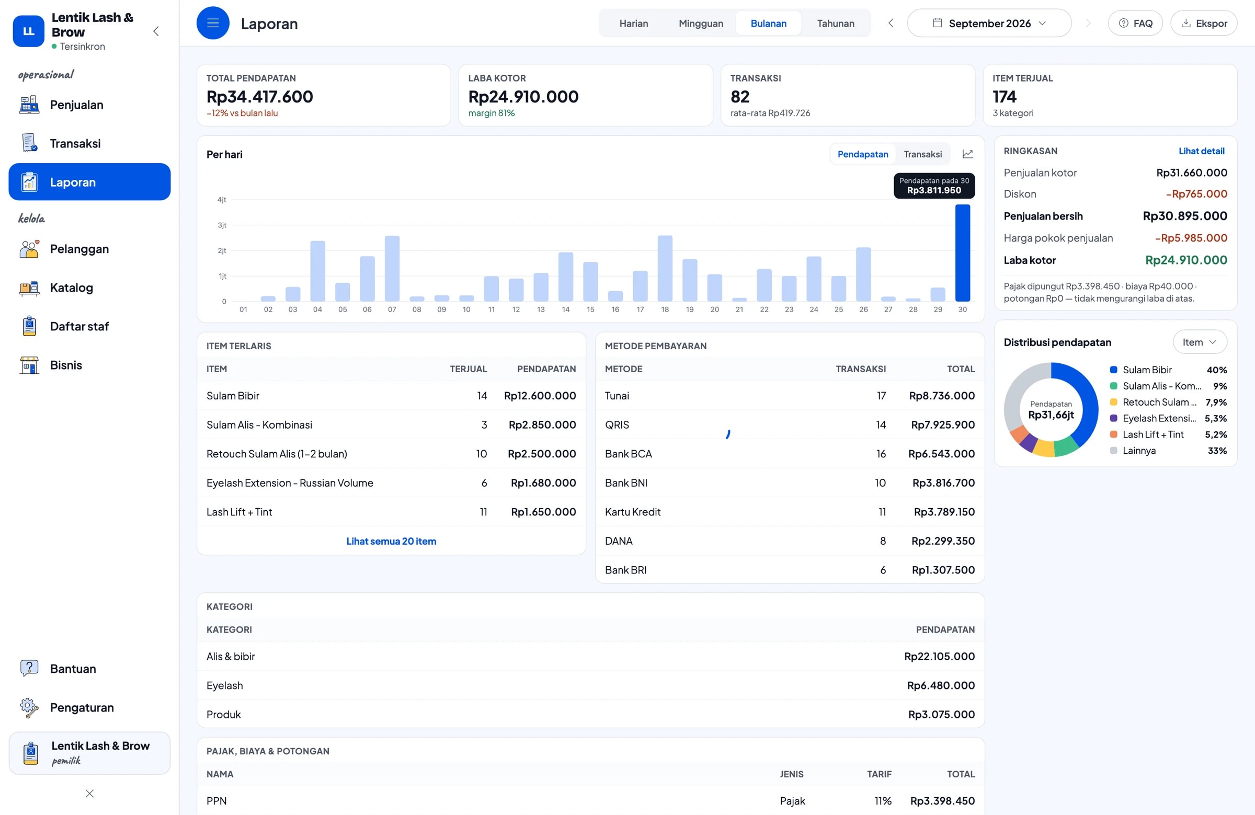
Task: Click the Bank BCA payment row
Action: coord(790,453)
